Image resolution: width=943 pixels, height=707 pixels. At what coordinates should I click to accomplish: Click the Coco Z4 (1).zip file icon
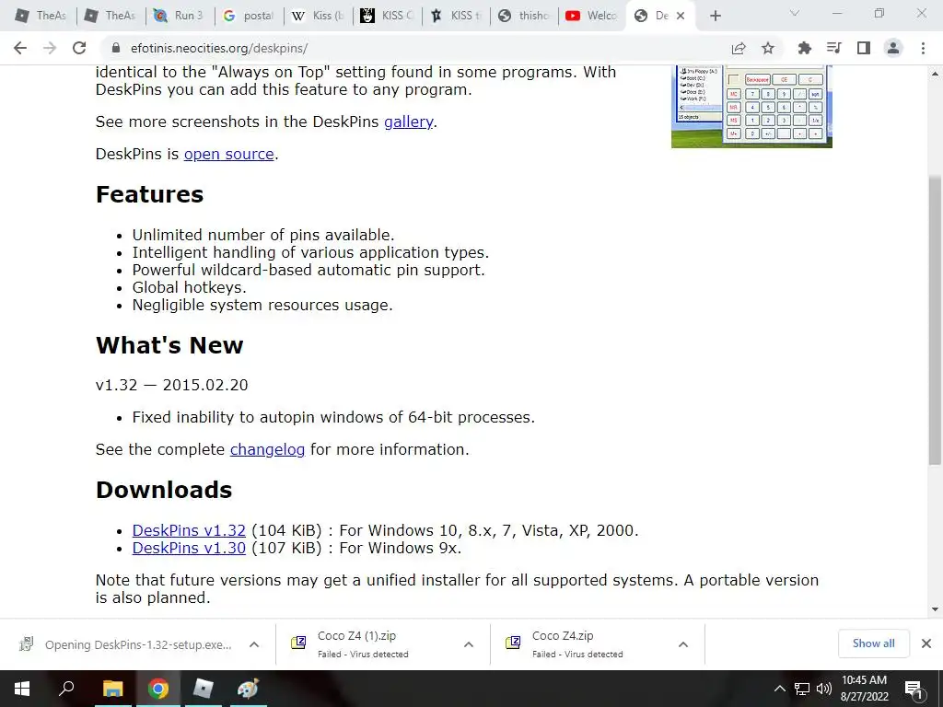pos(299,643)
